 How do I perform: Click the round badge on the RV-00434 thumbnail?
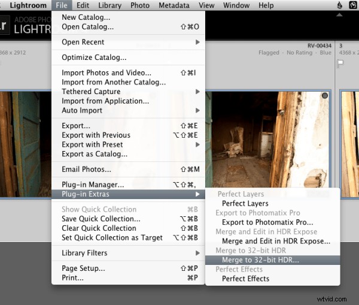(325, 96)
